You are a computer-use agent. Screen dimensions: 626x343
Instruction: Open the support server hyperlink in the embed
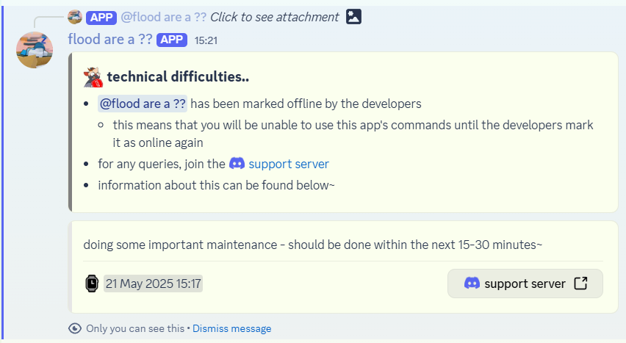289,164
